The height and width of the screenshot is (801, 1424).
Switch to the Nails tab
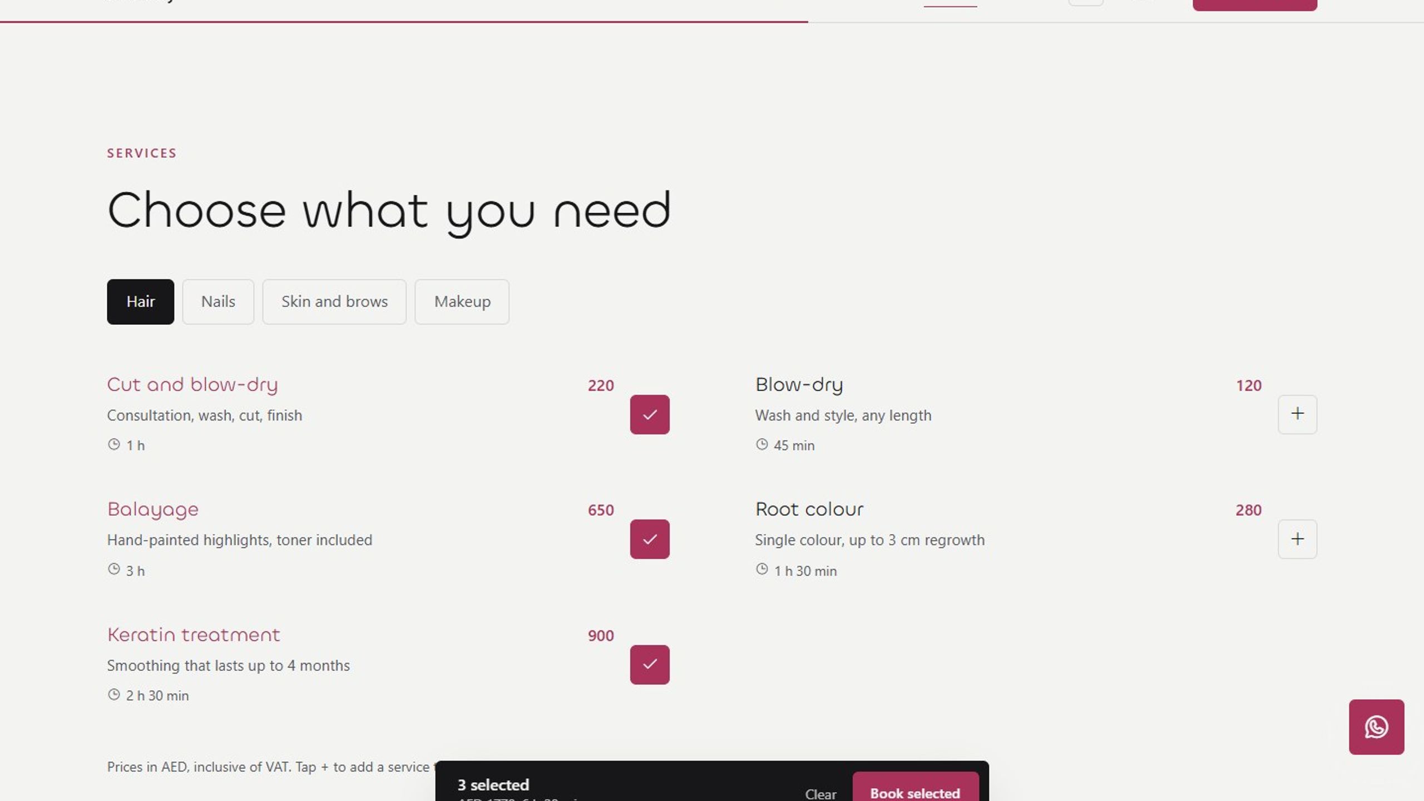[218, 301]
